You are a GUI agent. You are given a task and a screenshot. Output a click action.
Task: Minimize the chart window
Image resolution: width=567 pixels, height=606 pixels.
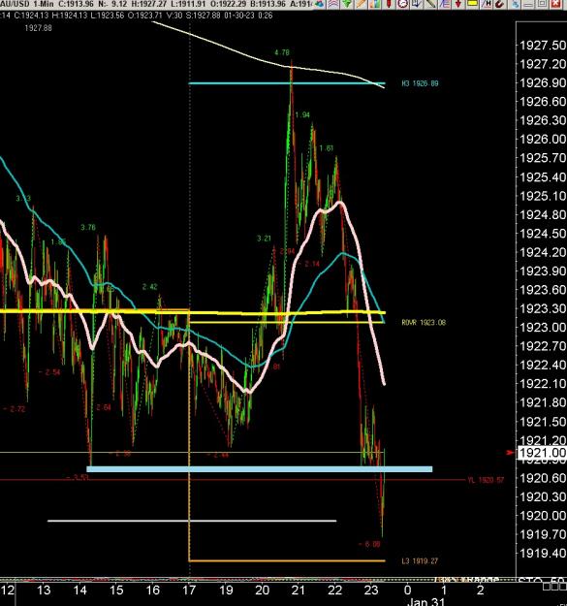[528, 4]
